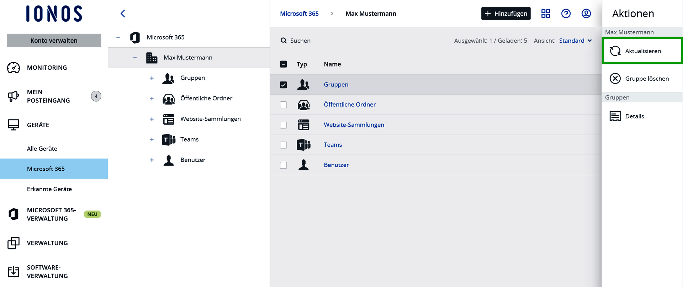
Task: Check the Benutzer row checkbox
Action: click(x=284, y=165)
